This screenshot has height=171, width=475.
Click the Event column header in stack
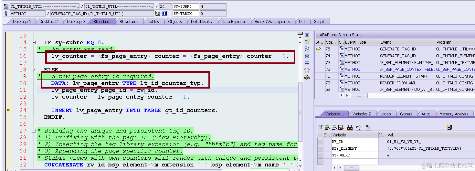pyautogui.click(x=407, y=42)
